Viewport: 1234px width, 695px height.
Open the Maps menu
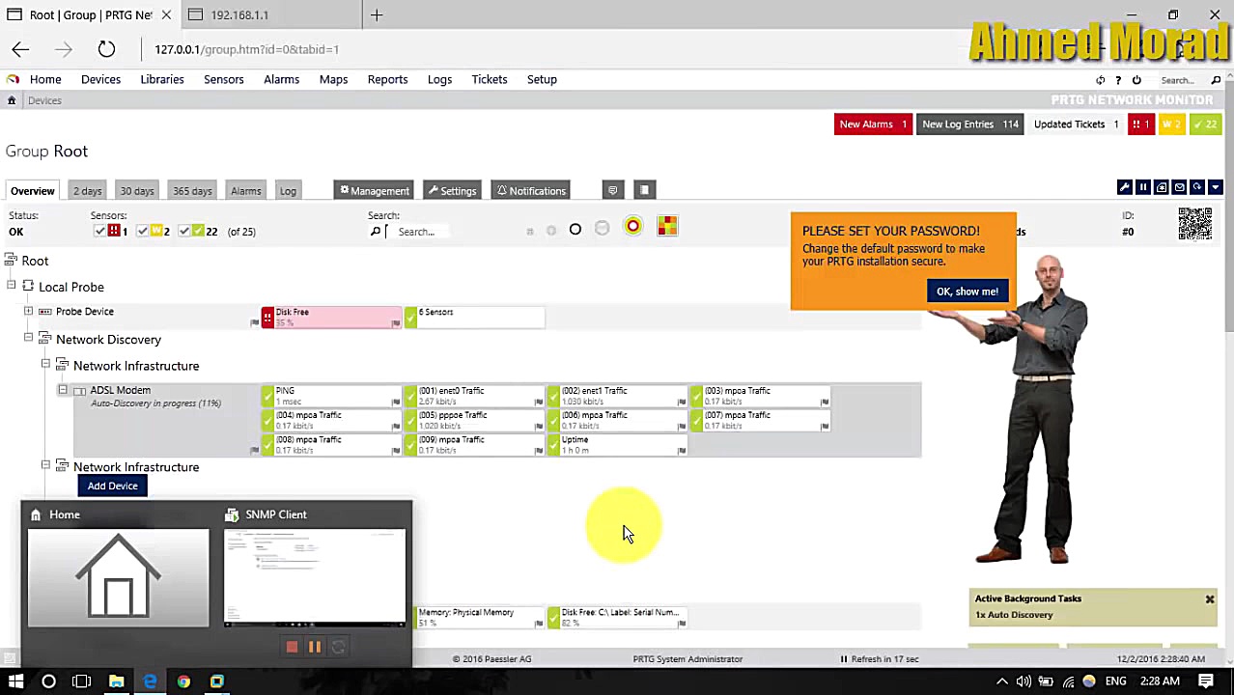pos(333,79)
